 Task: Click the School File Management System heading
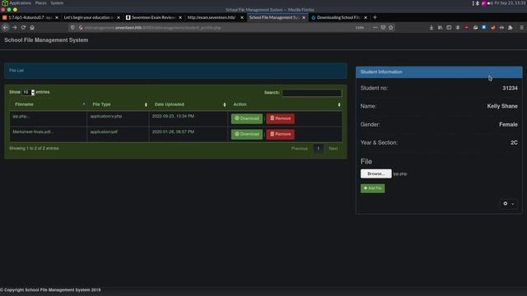[x=46, y=40]
